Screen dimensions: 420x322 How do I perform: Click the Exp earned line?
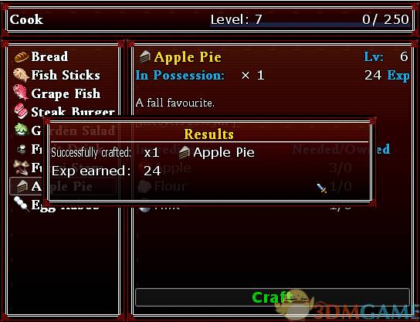[x=106, y=171]
